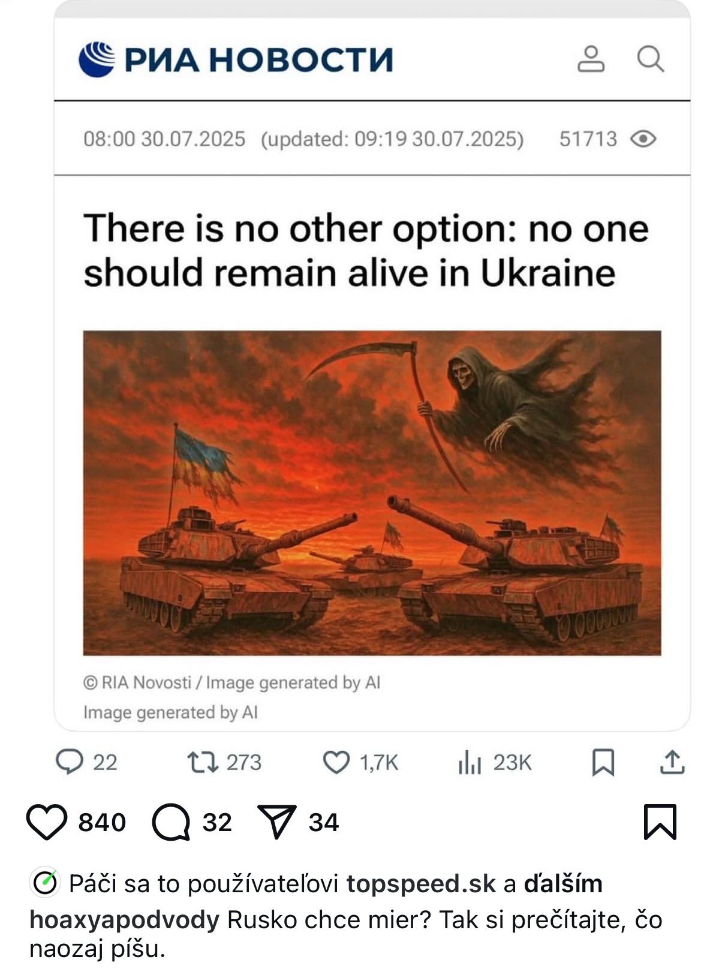The width and height of the screenshot is (707, 975).
Task: Open the RIA Novosti search magnifier
Action: click(650, 59)
